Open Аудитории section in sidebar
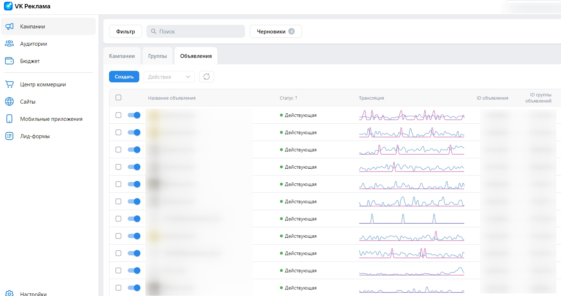The image size is (561, 296). (x=48, y=44)
